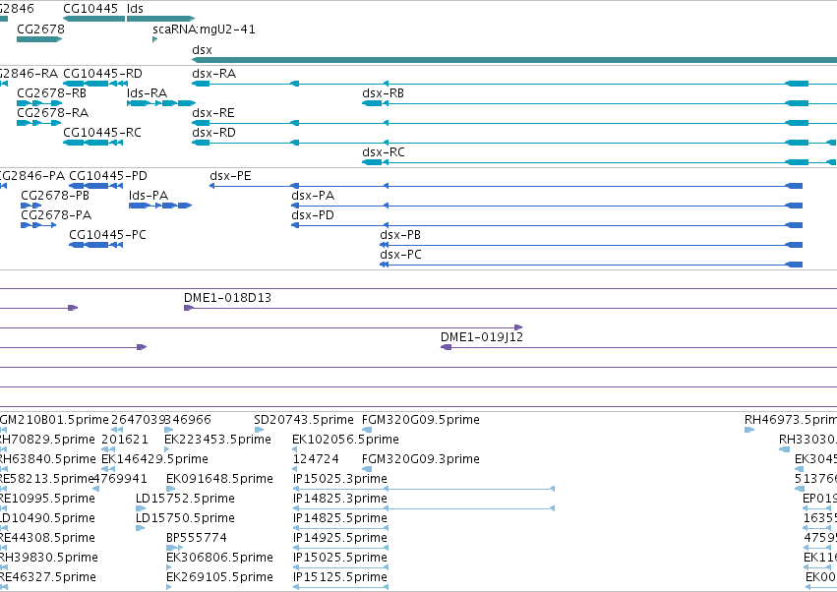Select the CG10445 gene arrow bar
Screen dimensions: 837x592
coord(94,19)
